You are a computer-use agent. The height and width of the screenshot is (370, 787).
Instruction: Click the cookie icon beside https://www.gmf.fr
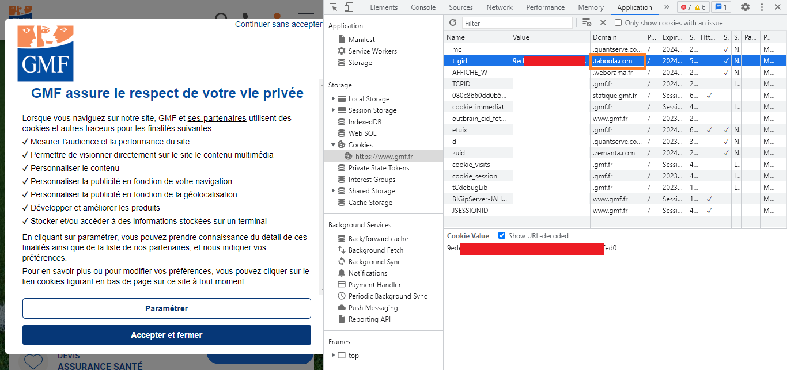tap(348, 156)
